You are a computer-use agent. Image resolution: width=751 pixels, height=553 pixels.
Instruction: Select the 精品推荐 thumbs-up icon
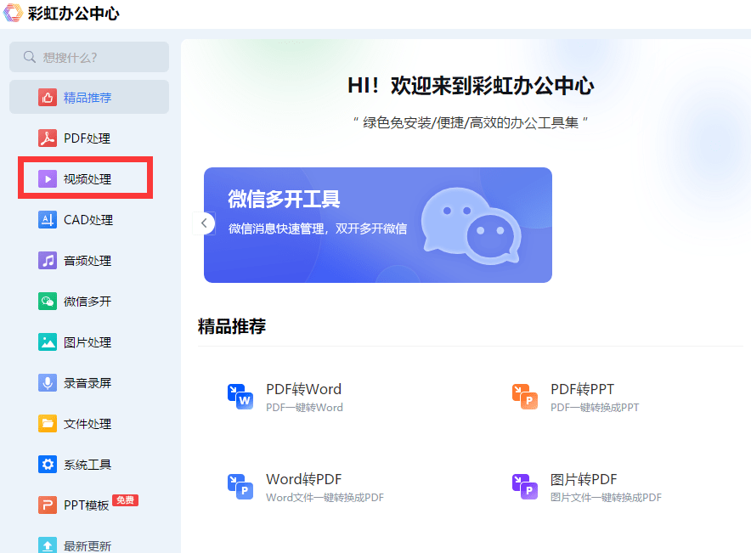pos(48,98)
